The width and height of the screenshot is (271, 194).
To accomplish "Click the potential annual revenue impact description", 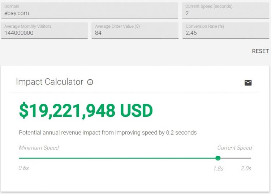I will (x=108, y=133).
